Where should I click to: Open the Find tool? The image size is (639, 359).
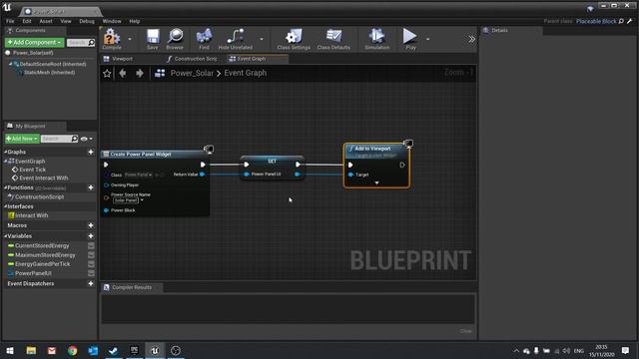(x=204, y=39)
